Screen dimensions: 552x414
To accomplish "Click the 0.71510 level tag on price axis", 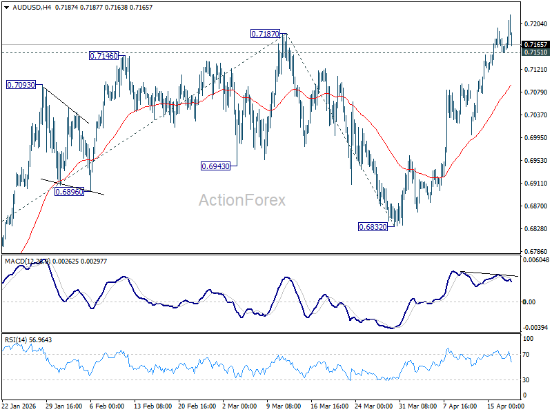I will [x=535, y=52].
